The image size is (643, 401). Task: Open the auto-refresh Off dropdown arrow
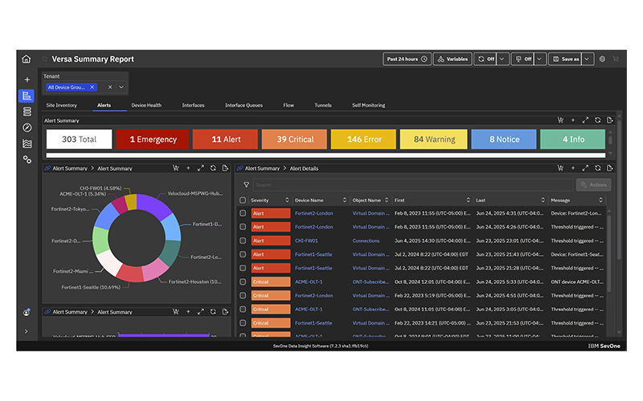point(502,59)
